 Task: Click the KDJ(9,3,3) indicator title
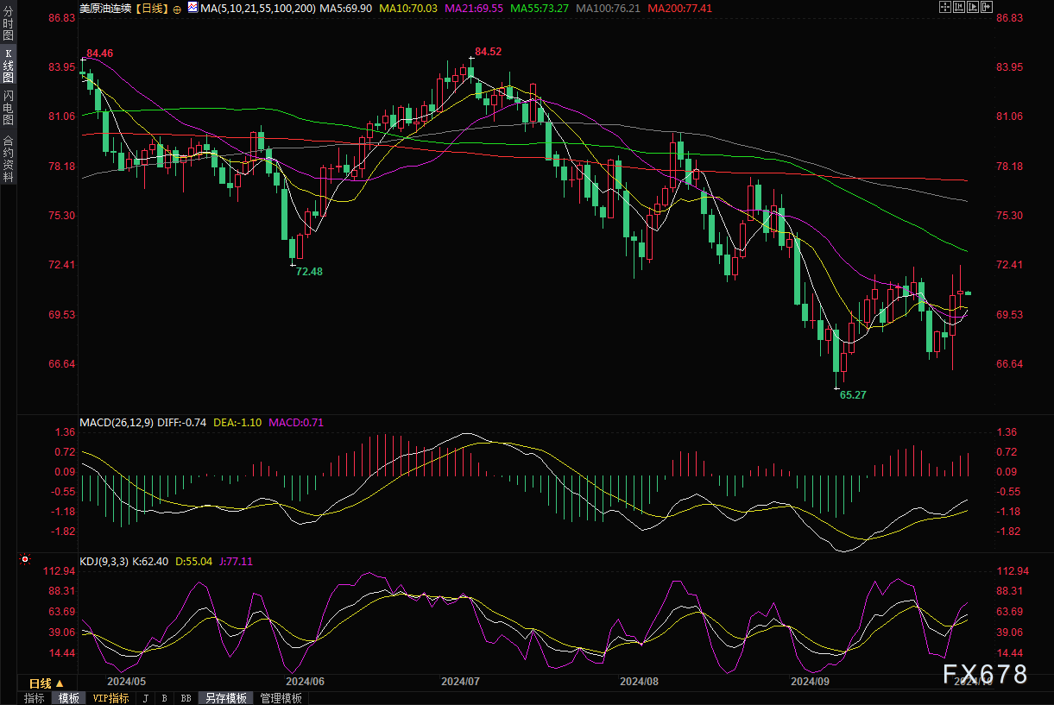(x=104, y=561)
